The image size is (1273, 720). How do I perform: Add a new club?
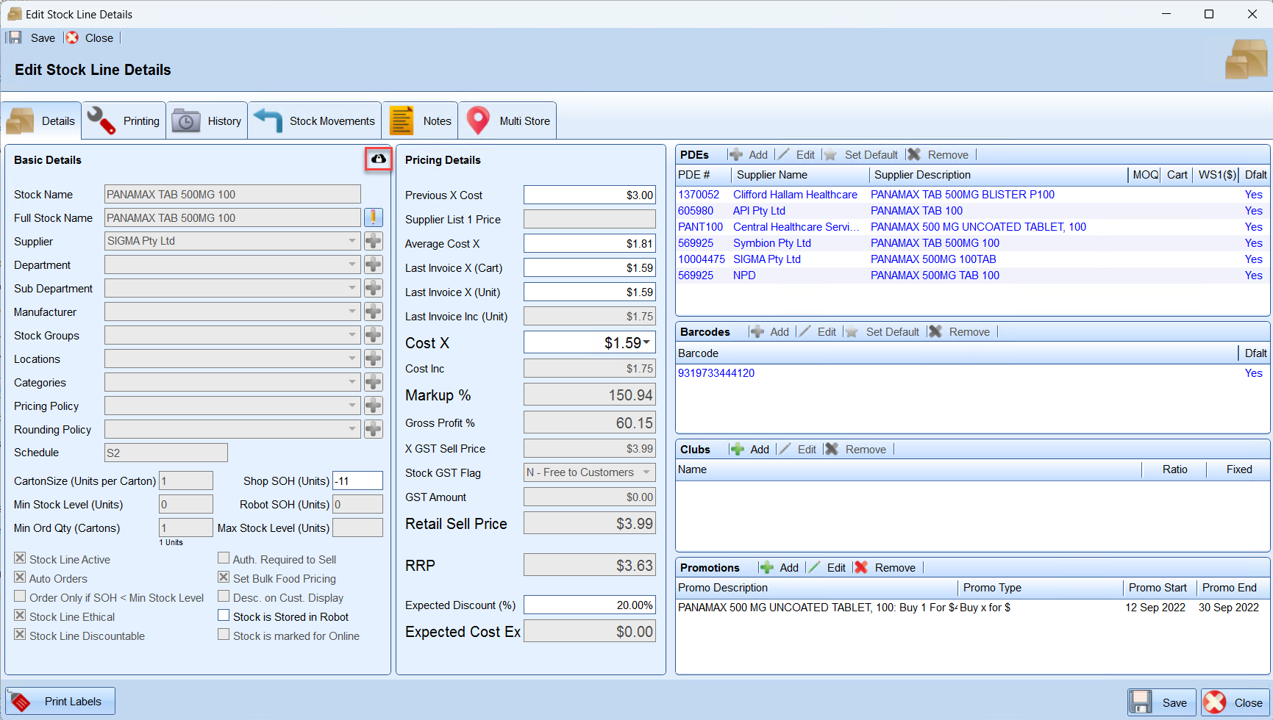[749, 449]
